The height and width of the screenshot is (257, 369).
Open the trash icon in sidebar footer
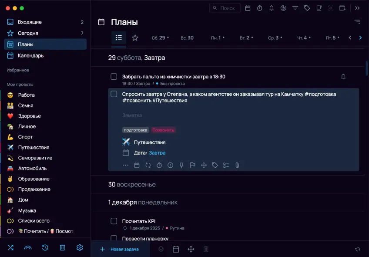point(62,247)
